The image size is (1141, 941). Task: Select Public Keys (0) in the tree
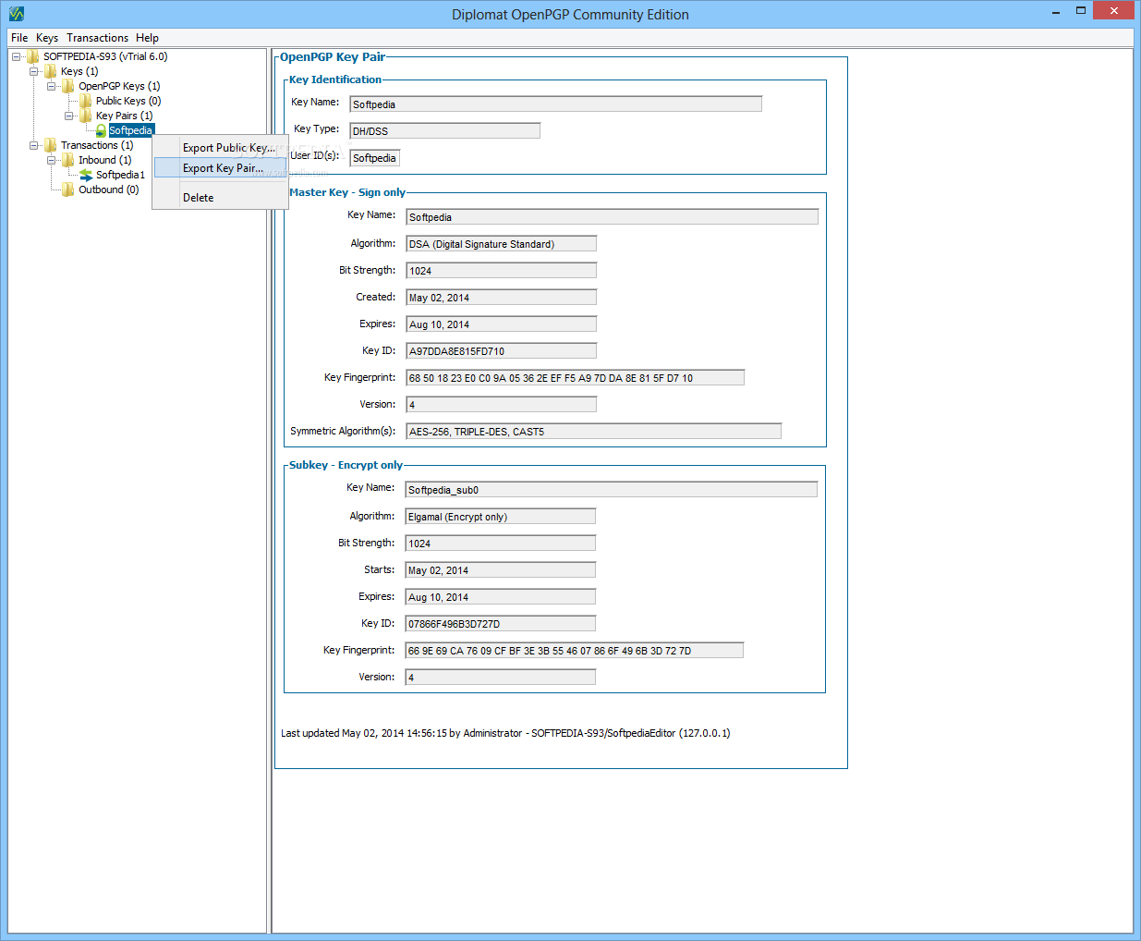pos(128,101)
